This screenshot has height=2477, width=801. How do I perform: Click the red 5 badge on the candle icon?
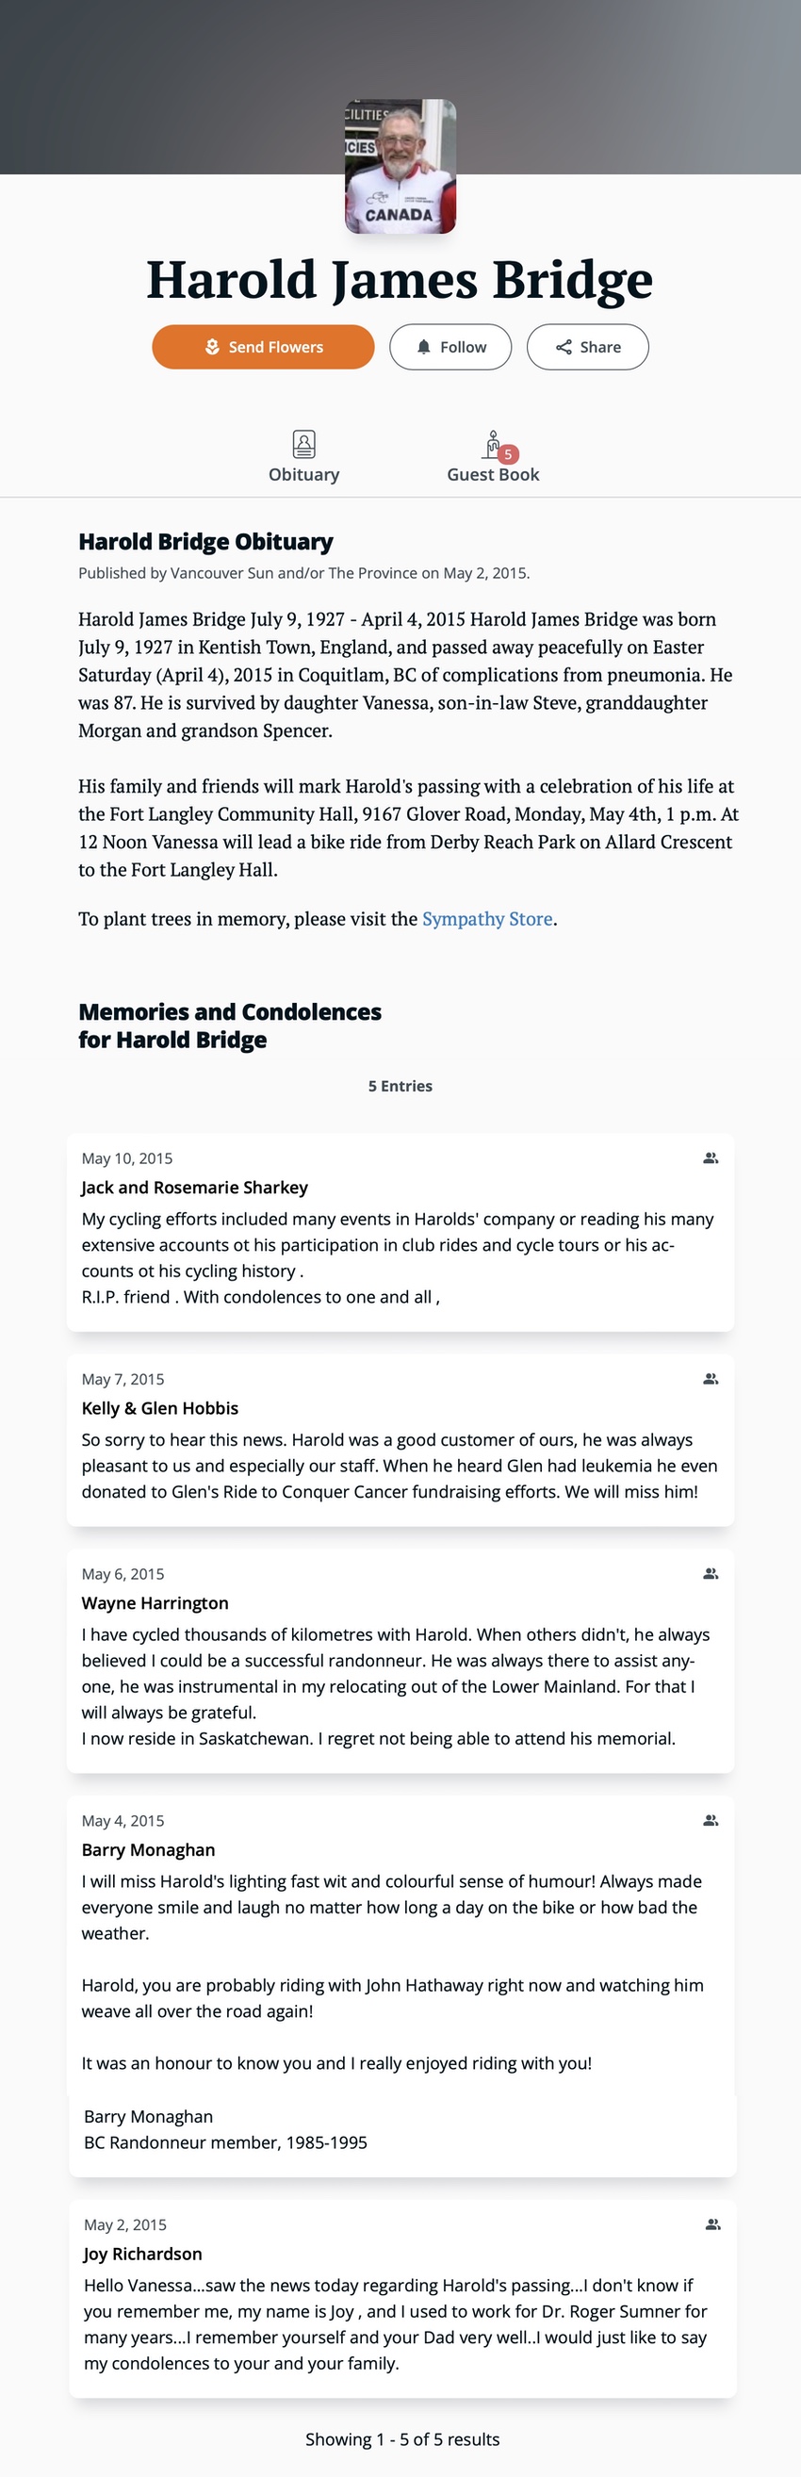pyautogui.click(x=509, y=454)
